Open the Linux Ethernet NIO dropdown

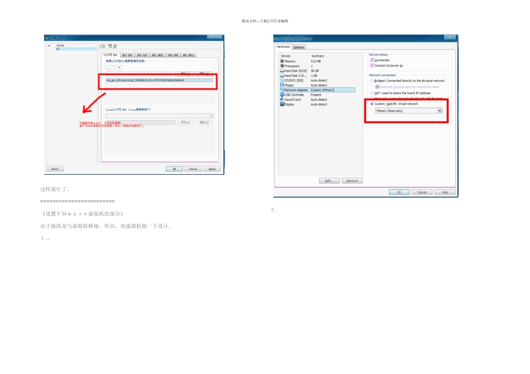(x=159, y=116)
